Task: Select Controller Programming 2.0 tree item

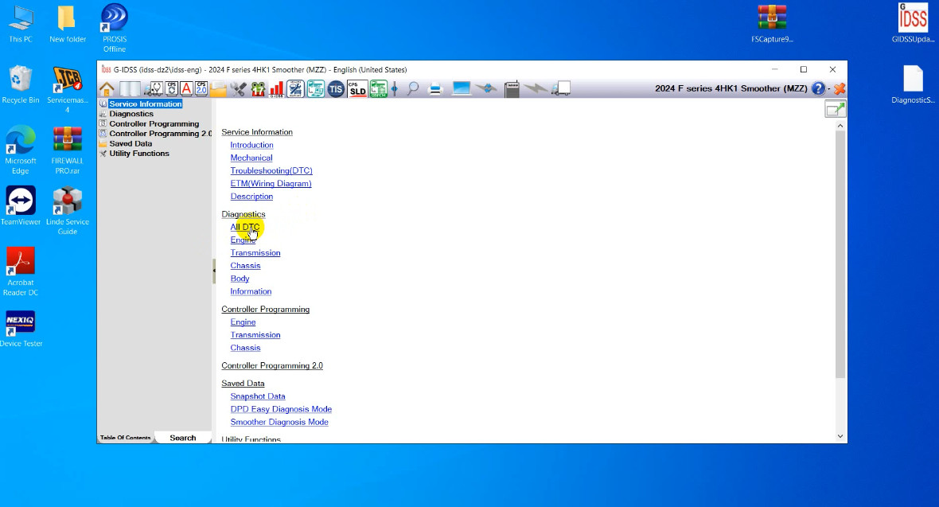Action: 160,134
